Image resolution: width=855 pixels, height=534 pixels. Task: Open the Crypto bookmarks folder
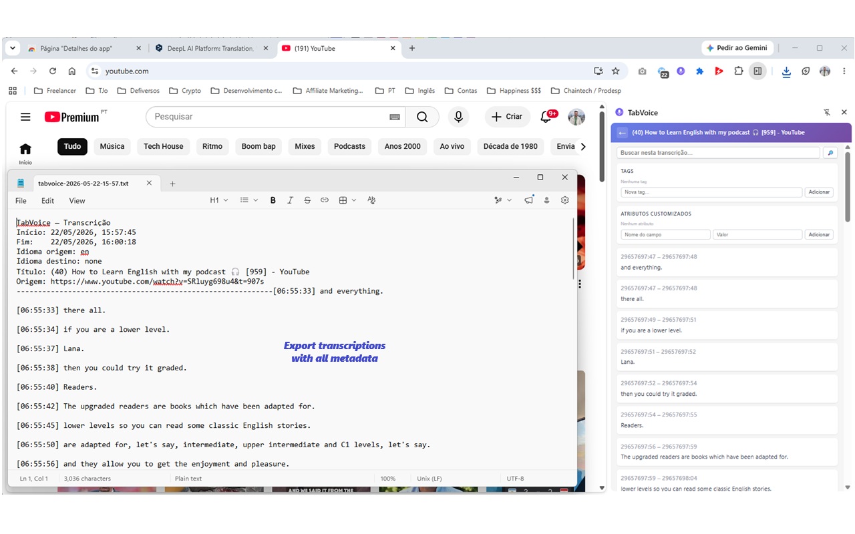coord(185,91)
